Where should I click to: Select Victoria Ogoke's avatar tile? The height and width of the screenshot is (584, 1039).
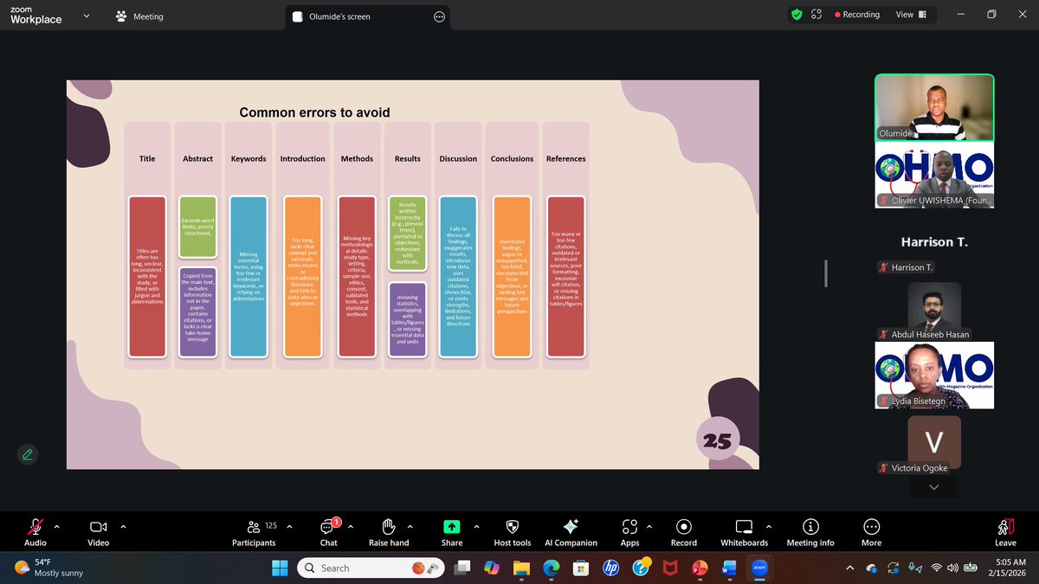coord(934,443)
